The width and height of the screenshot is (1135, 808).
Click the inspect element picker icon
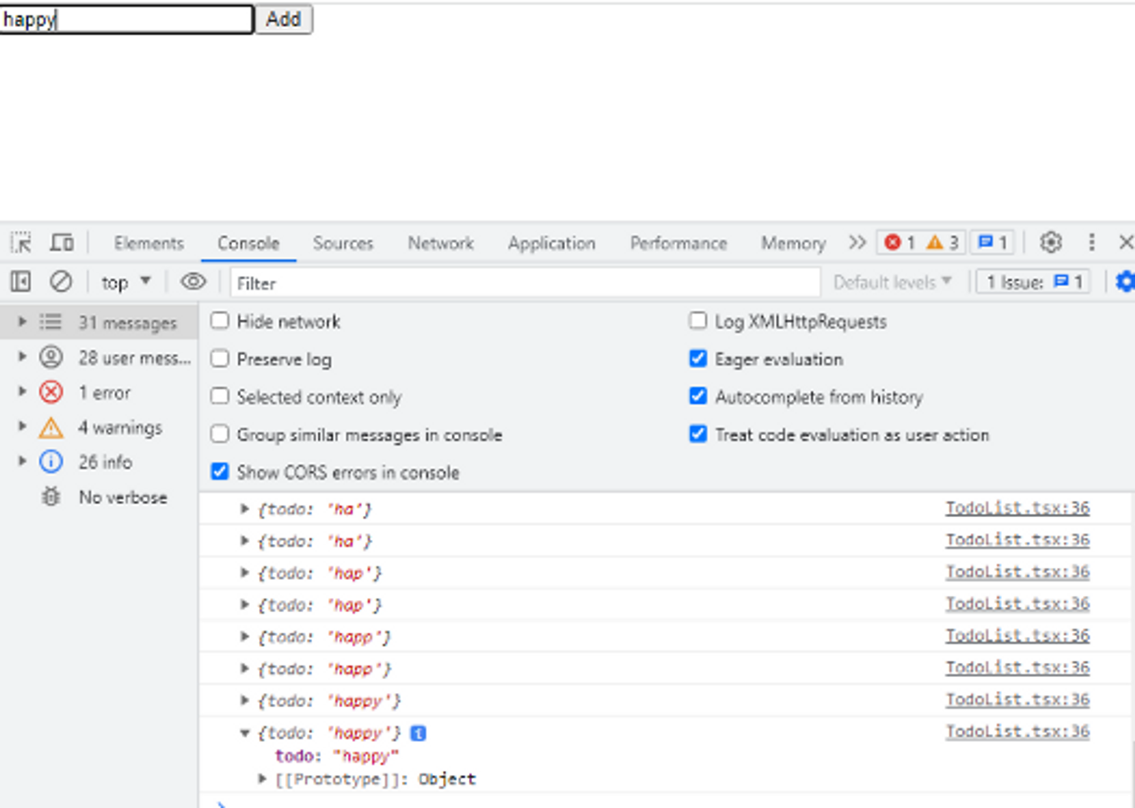22,243
